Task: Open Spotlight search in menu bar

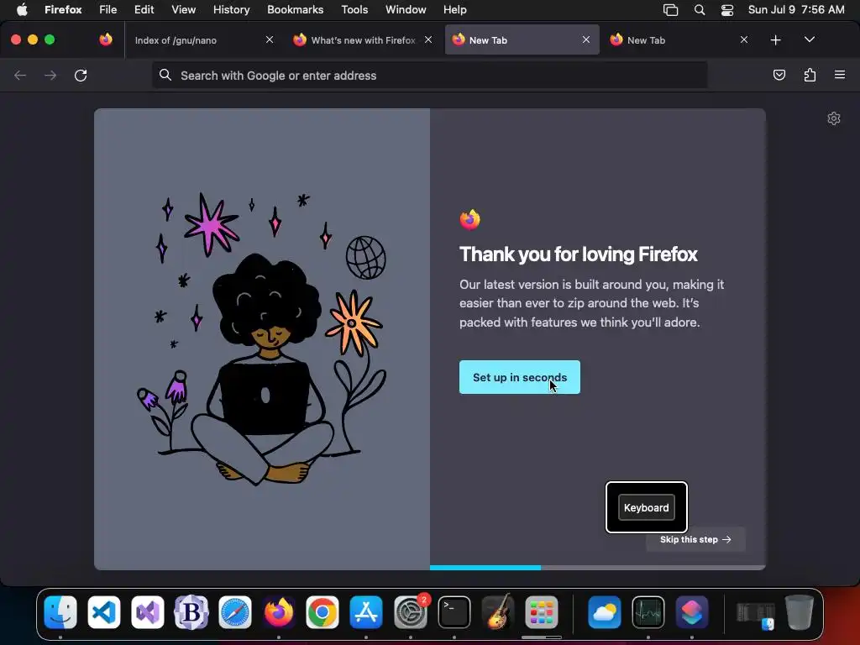Action: (700, 9)
